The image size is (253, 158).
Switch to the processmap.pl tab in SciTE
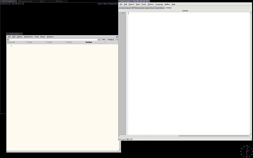[x=125, y=8]
